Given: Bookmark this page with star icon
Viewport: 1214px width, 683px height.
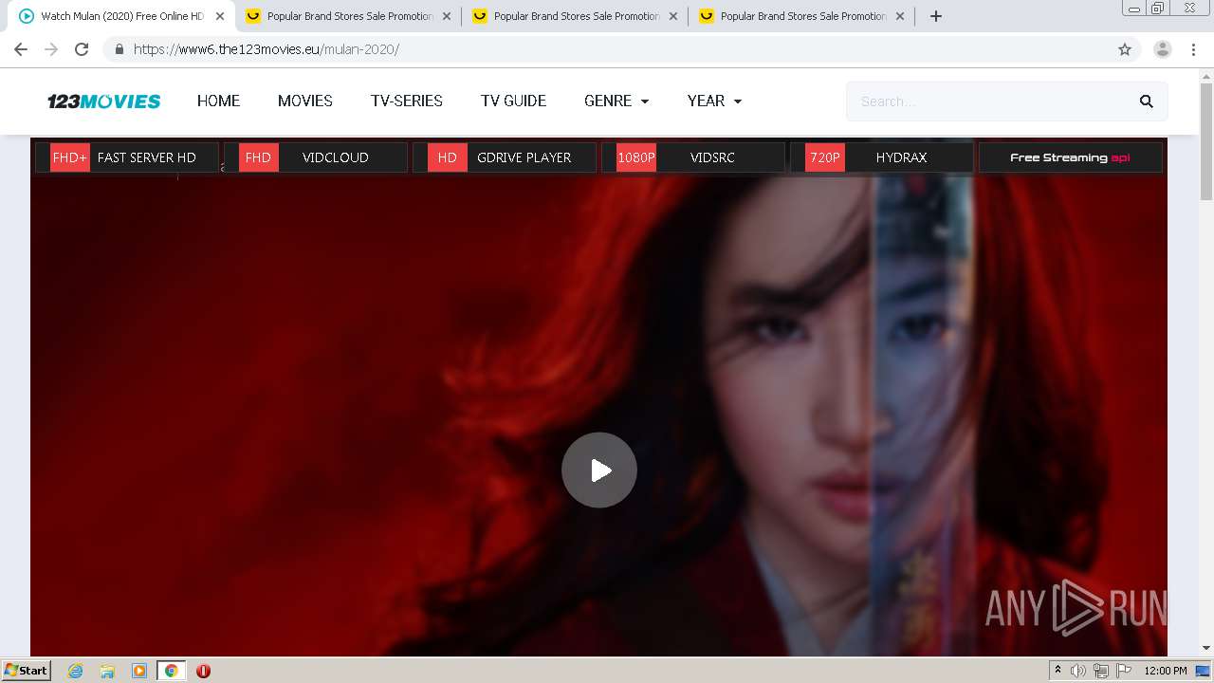Looking at the screenshot, I should tap(1125, 49).
